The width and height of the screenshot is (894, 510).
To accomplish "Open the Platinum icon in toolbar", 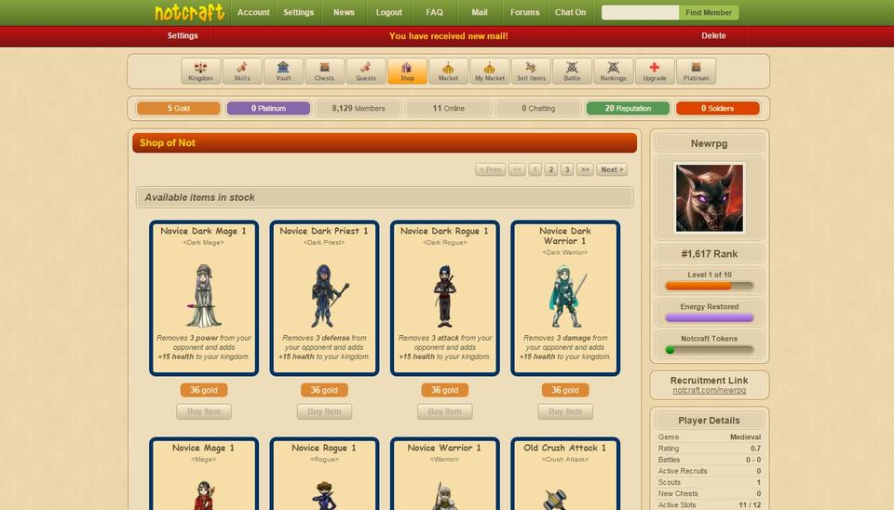I will click(x=696, y=72).
